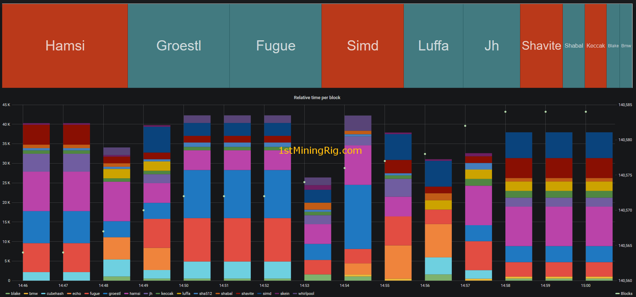Toggle the blake series in the legend
Image resolution: width=636 pixels, height=297 pixels.
[13, 293]
